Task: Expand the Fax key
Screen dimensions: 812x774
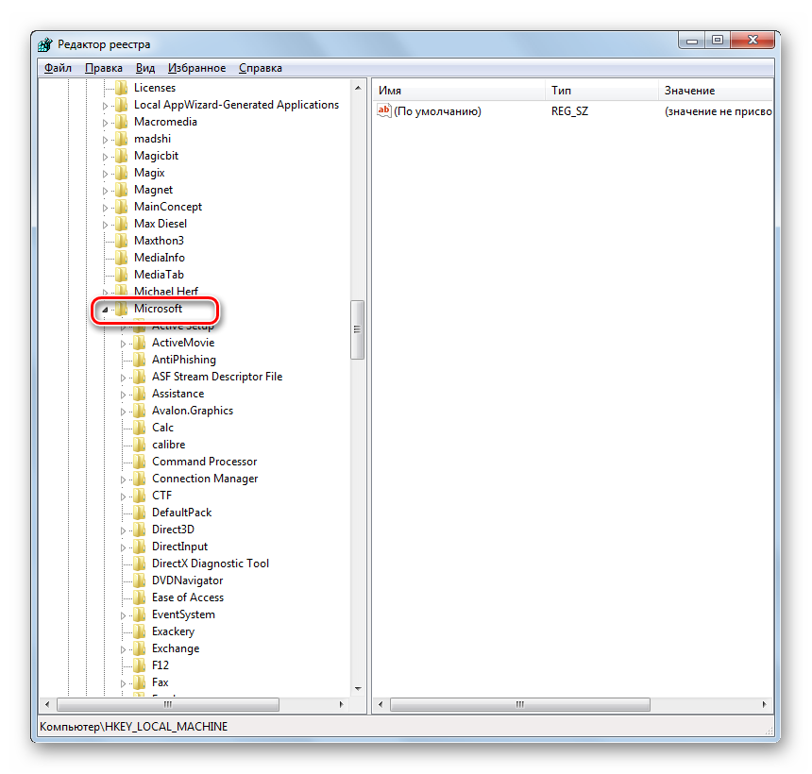Action: [x=124, y=683]
